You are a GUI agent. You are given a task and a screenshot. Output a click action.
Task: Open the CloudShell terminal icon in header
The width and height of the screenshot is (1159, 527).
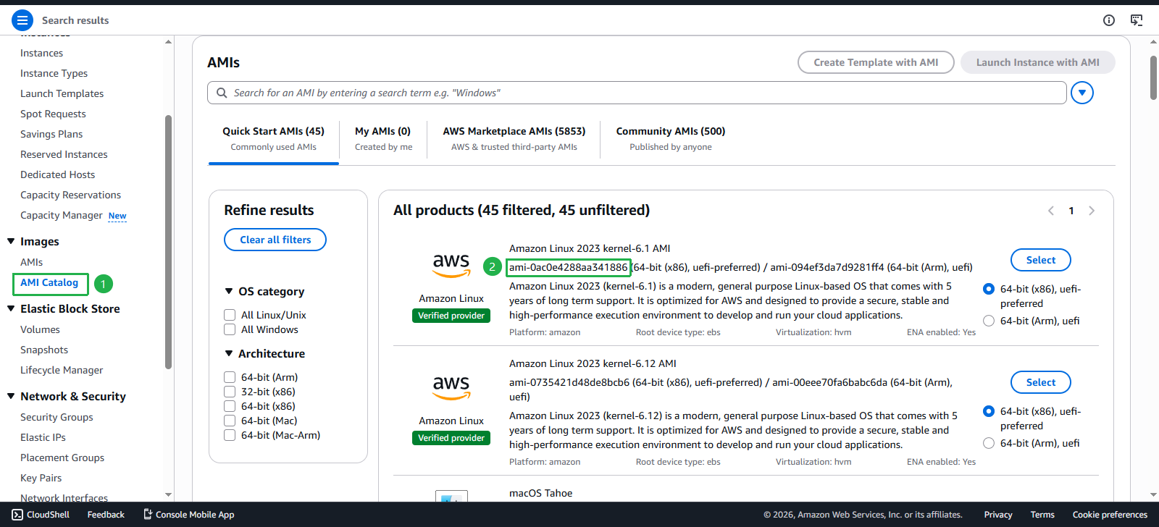click(1137, 20)
